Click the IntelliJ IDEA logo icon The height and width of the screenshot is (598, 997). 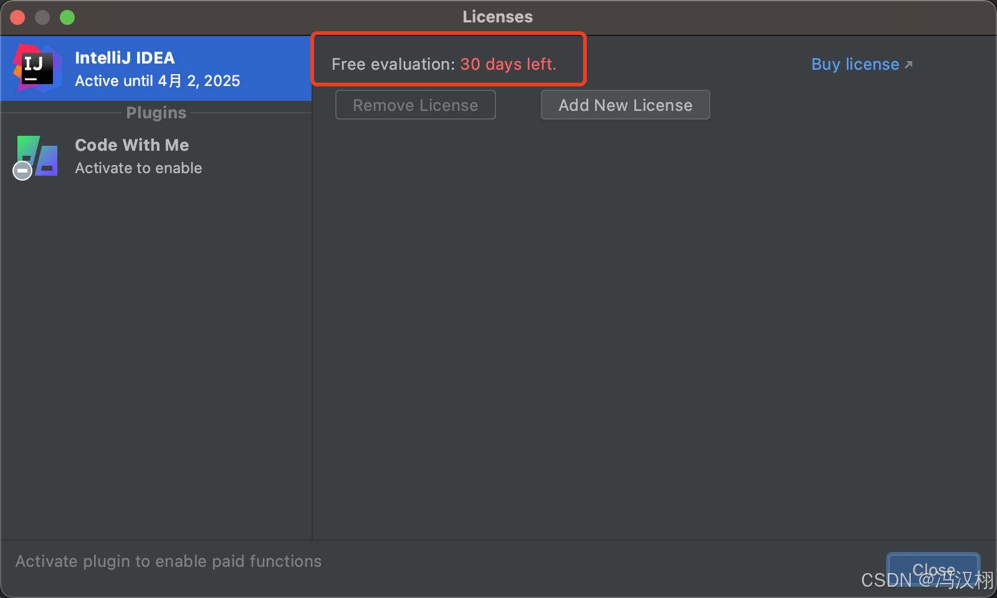(x=37, y=68)
